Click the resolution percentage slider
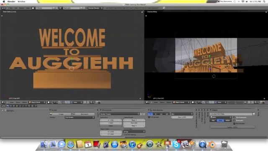This screenshot has height=151, width=268. pyautogui.click(x=111, y=126)
